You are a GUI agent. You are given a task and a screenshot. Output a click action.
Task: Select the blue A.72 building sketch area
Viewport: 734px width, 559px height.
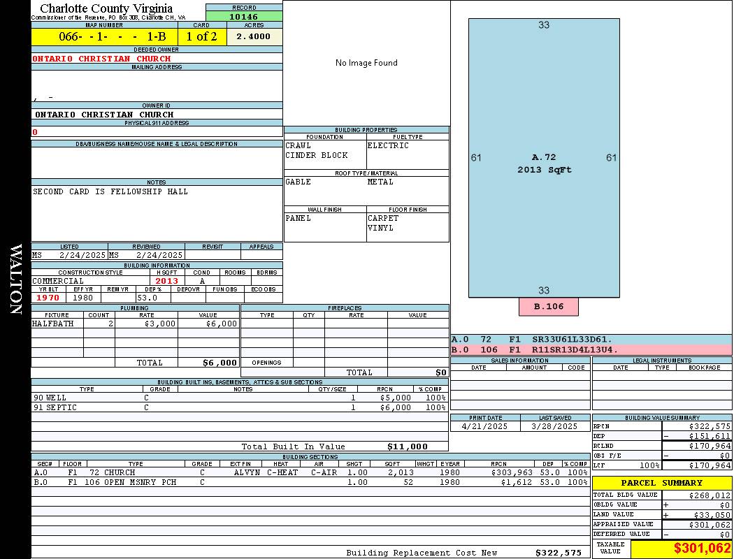click(544, 158)
